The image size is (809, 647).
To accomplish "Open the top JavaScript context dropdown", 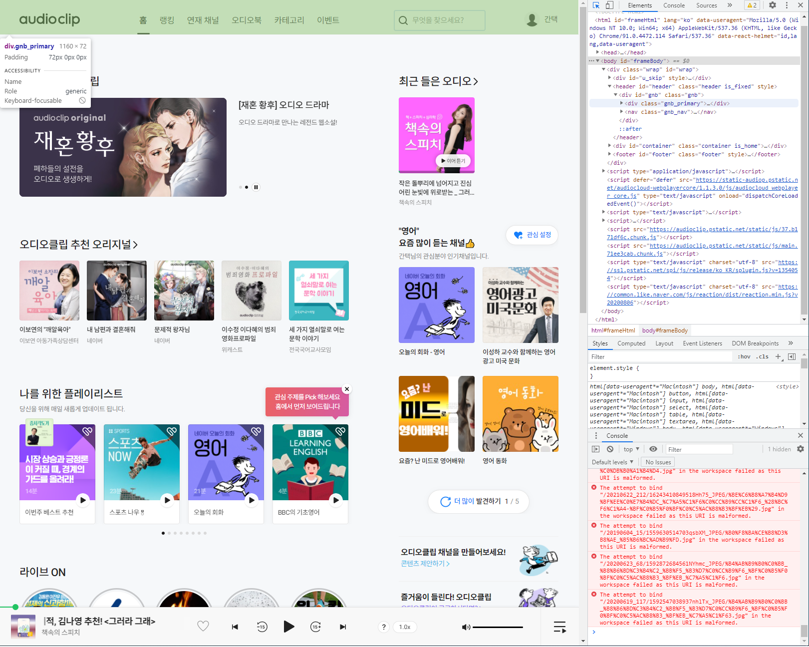I will (x=631, y=449).
